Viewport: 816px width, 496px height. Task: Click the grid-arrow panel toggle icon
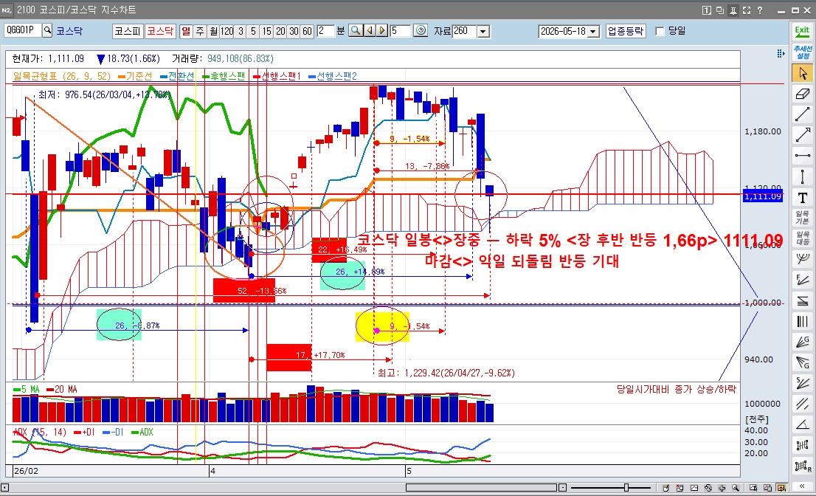[781, 54]
